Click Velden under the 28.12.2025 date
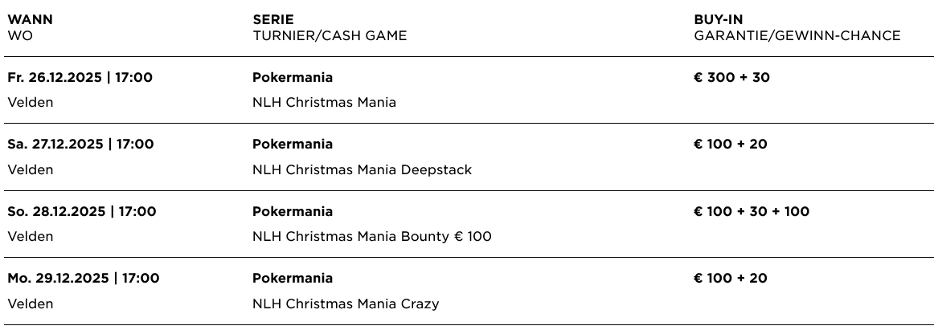 31,236
